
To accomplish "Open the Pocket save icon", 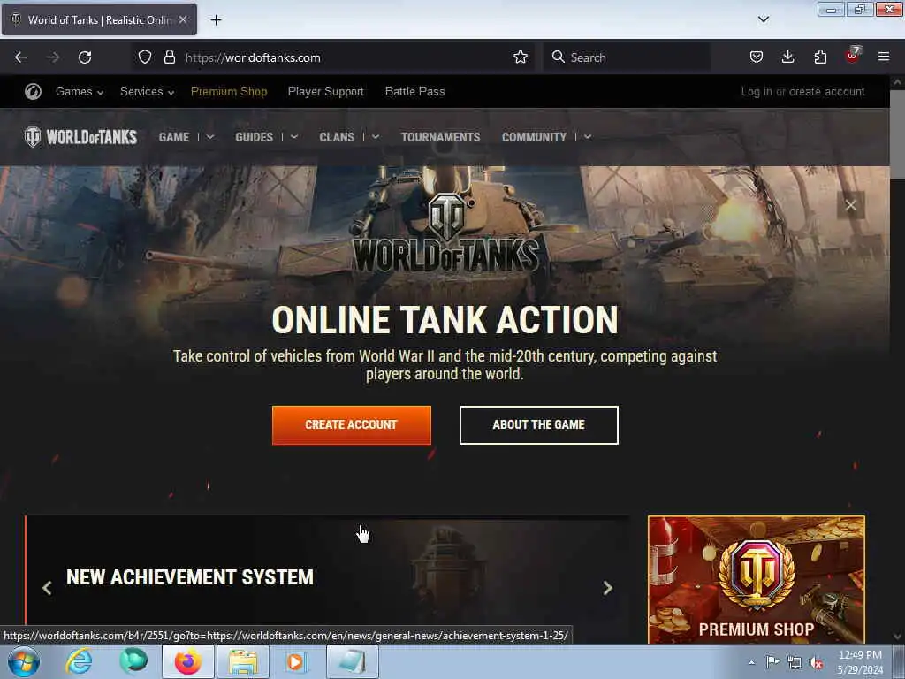I will 757,57.
